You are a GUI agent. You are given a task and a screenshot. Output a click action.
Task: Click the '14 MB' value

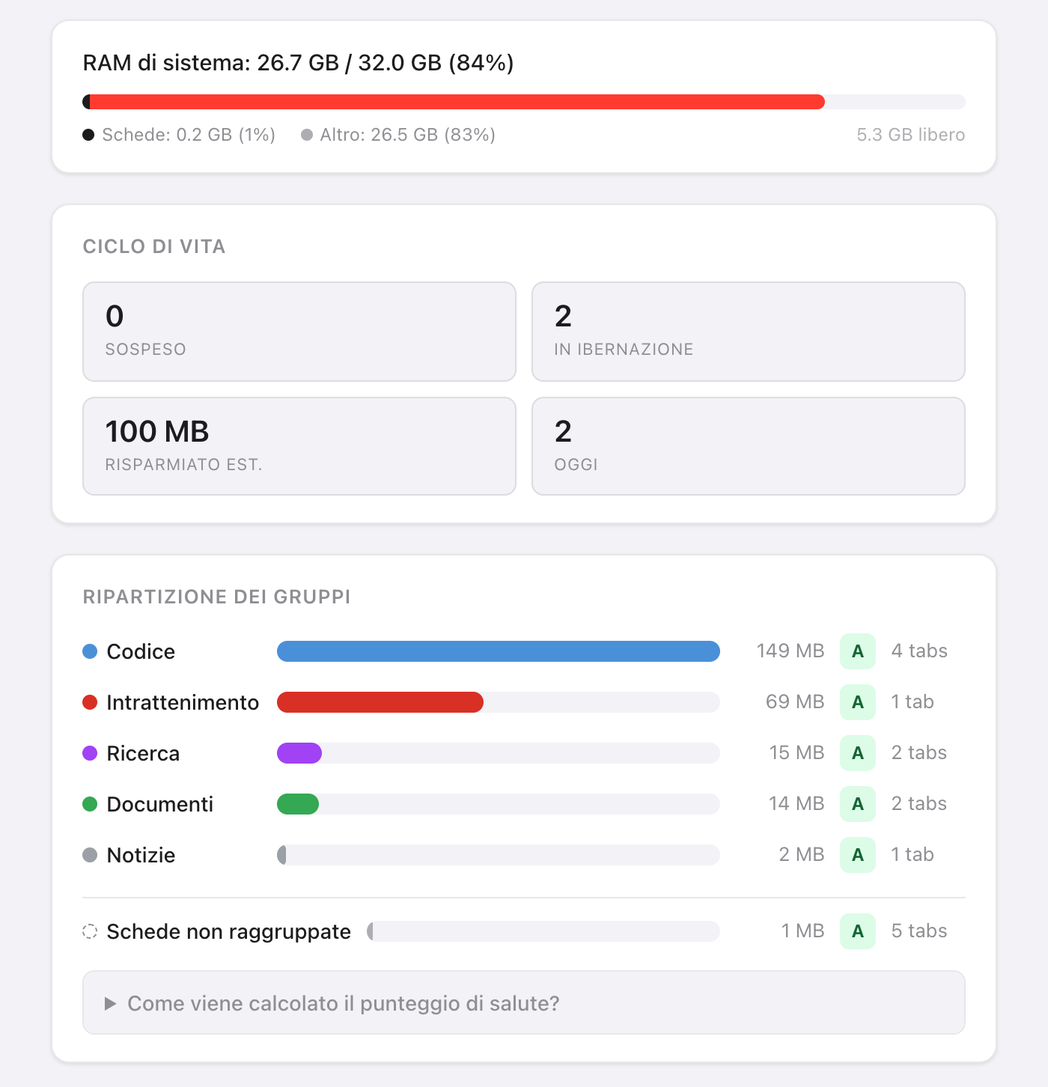click(x=796, y=803)
